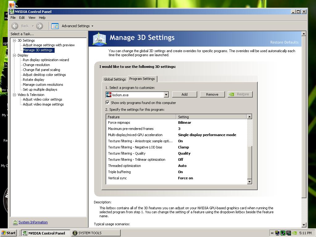Click NVIDIA tray icon in system tray
316x237 pixels.
294,233
